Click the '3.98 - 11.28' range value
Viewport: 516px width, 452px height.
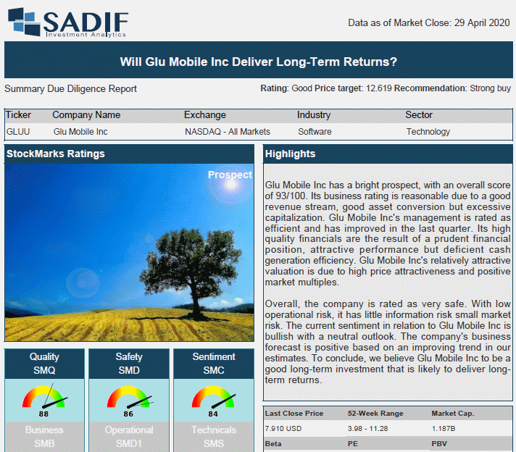click(367, 429)
